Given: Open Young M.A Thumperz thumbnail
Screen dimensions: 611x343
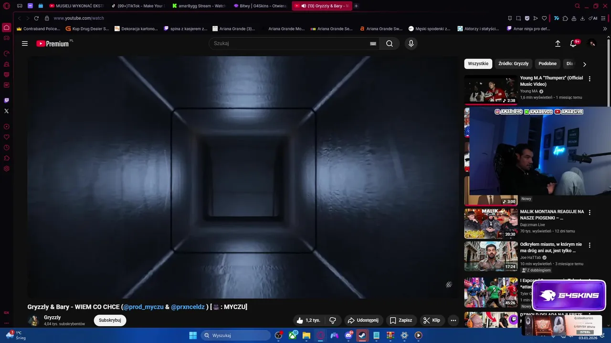Looking at the screenshot, I should click(491, 90).
